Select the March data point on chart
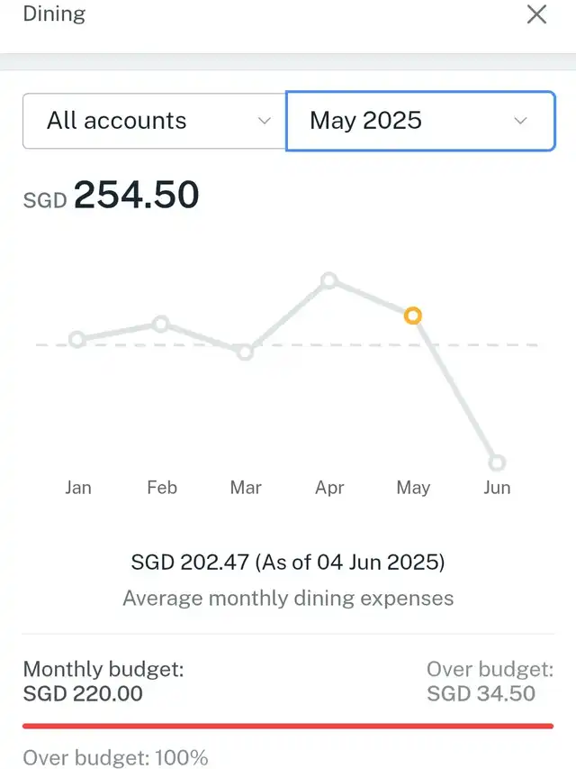The width and height of the screenshot is (576, 769). pyautogui.click(x=245, y=352)
